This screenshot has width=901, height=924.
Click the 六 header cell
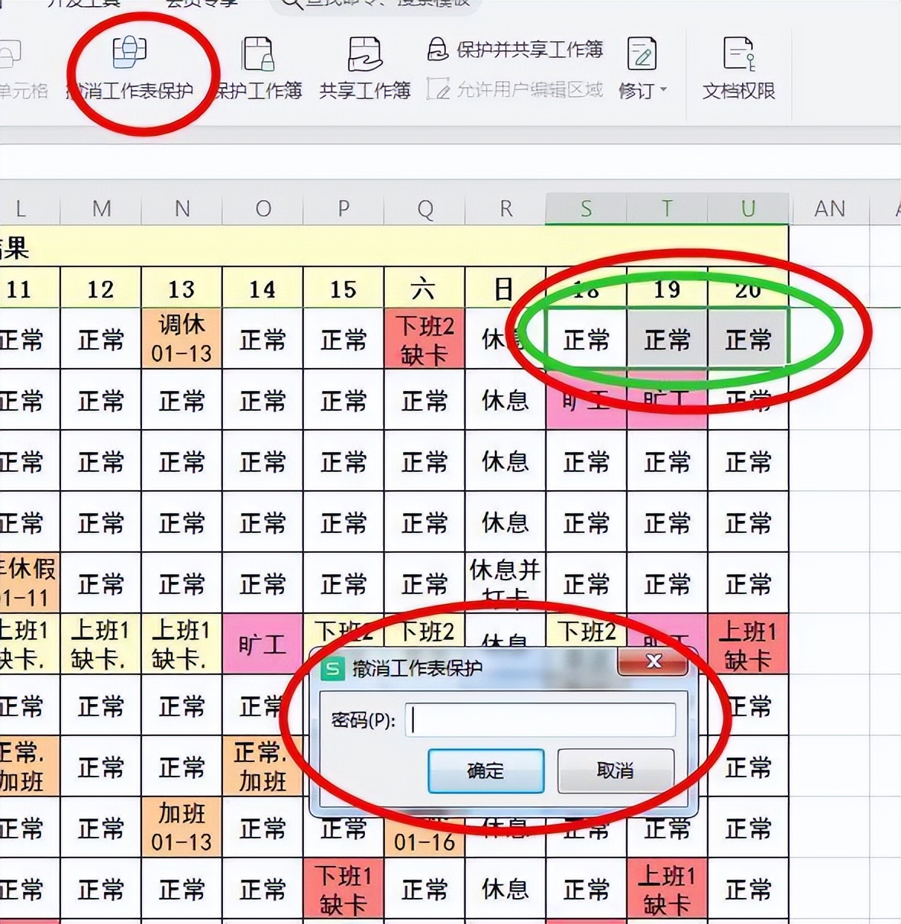(425, 288)
